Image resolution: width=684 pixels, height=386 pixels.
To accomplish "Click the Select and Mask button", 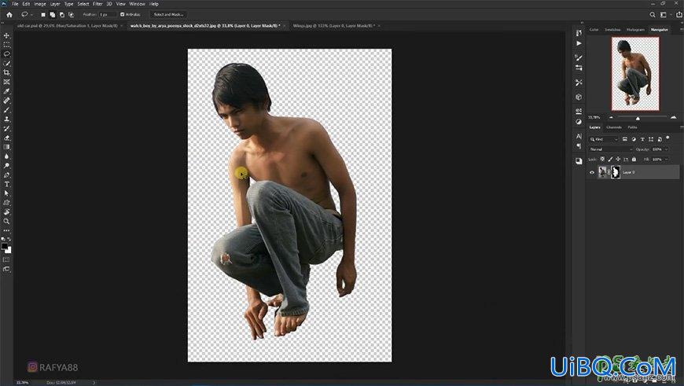I will [x=168, y=14].
